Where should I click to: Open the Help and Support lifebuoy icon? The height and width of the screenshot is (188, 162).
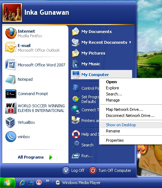point(76,134)
